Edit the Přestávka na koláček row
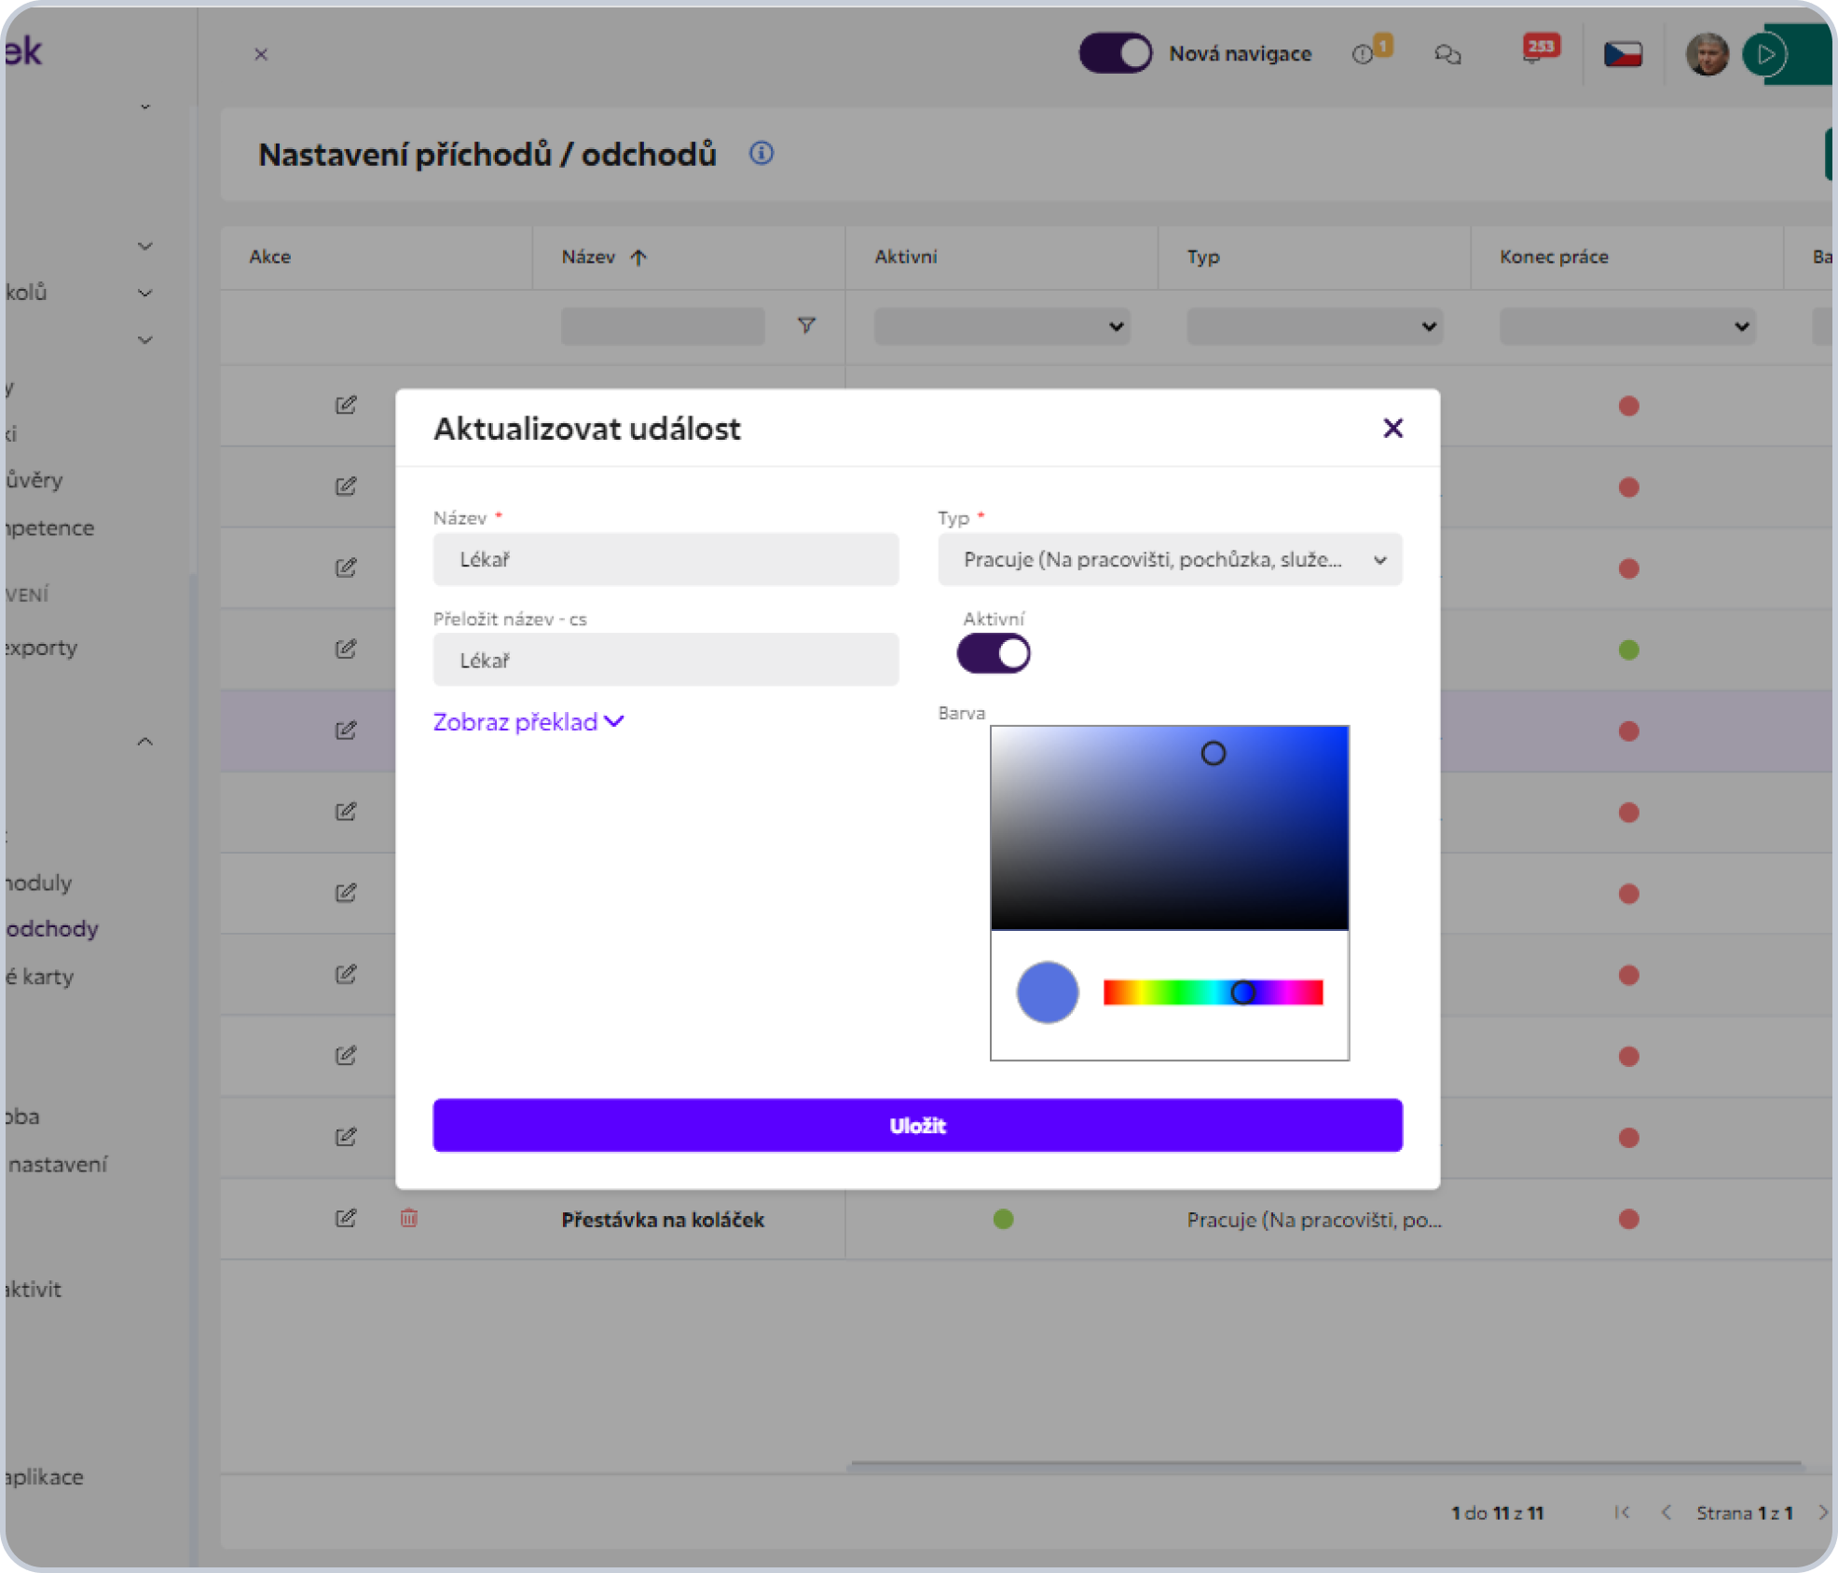The width and height of the screenshot is (1838, 1573). click(346, 1218)
